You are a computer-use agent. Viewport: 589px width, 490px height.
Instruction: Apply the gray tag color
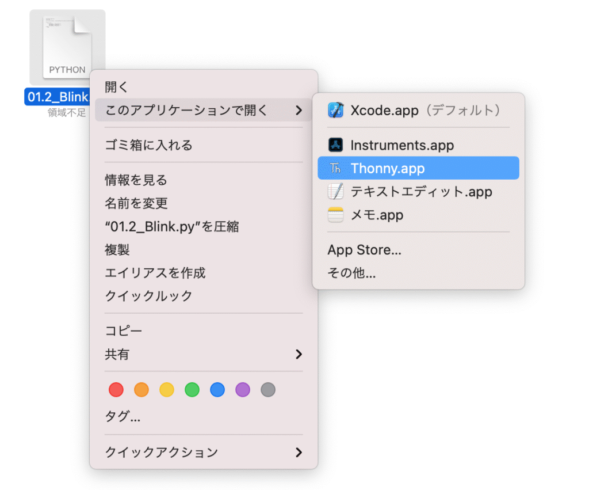(268, 390)
